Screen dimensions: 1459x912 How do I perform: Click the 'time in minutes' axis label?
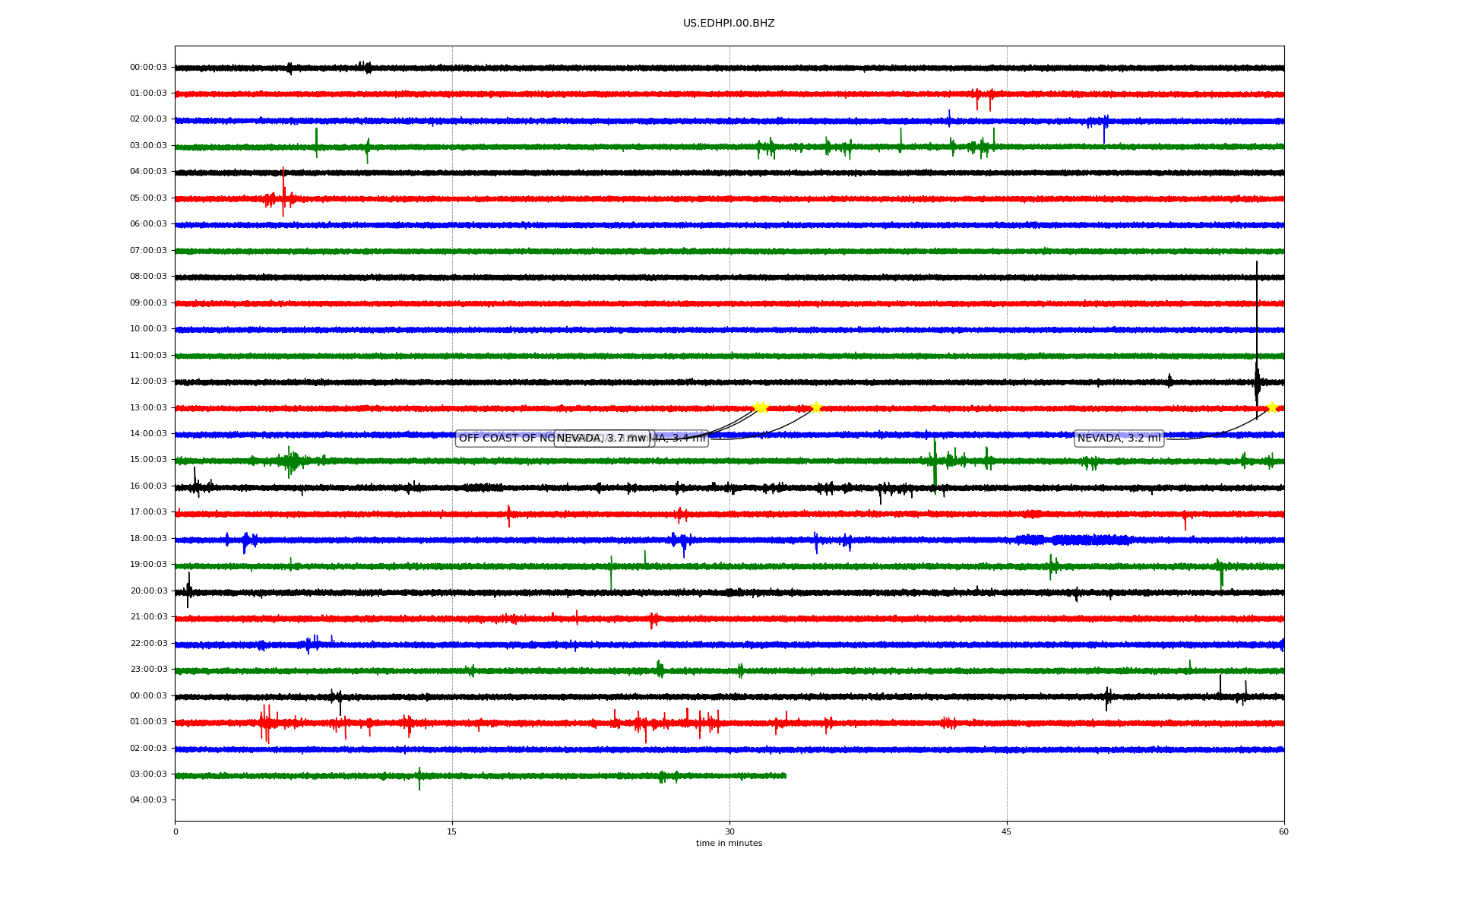[x=729, y=844]
